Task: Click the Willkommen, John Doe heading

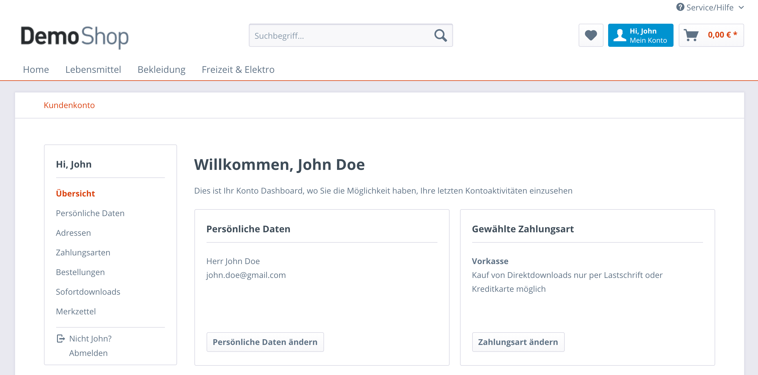Action: coord(279,164)
